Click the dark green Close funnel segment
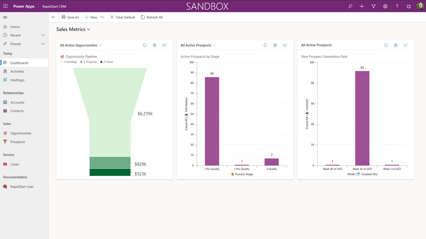This screenshot has height=239, width=426. [x=110, y=172]
